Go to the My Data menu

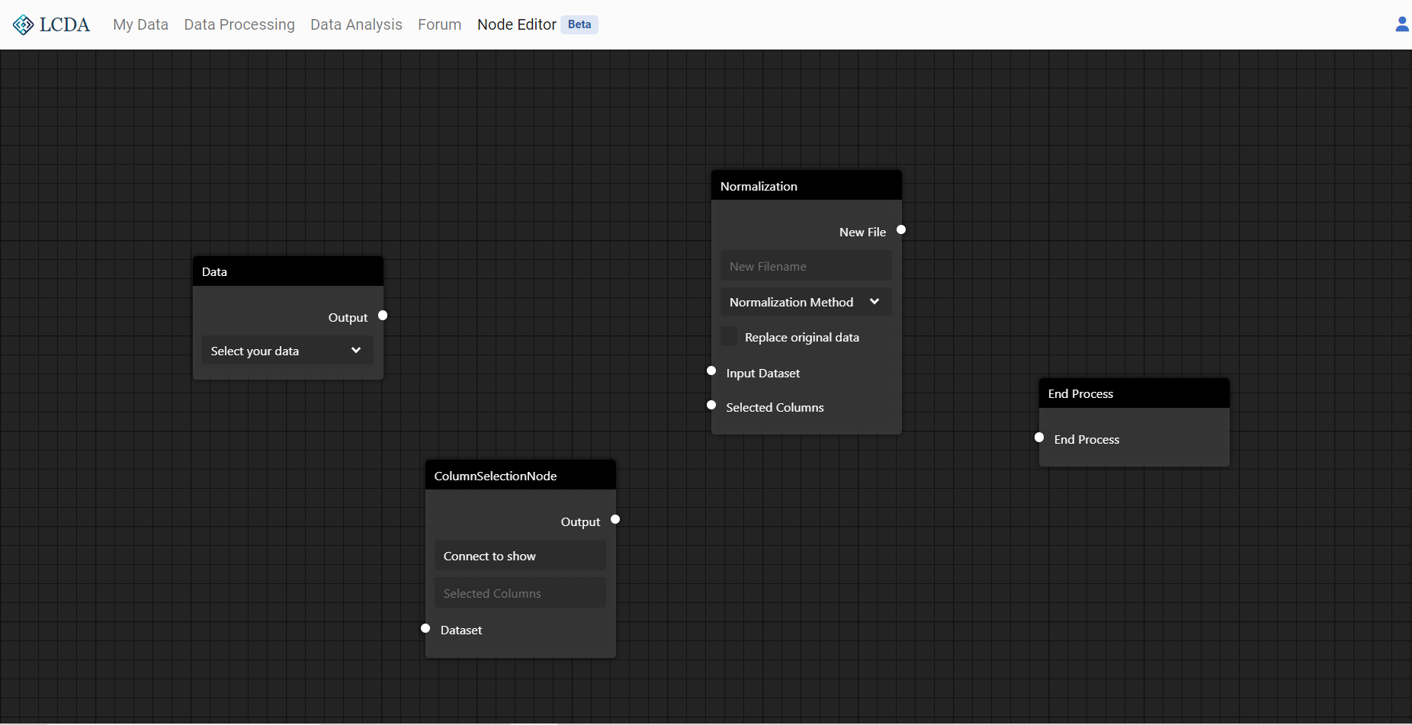[140, 24]
